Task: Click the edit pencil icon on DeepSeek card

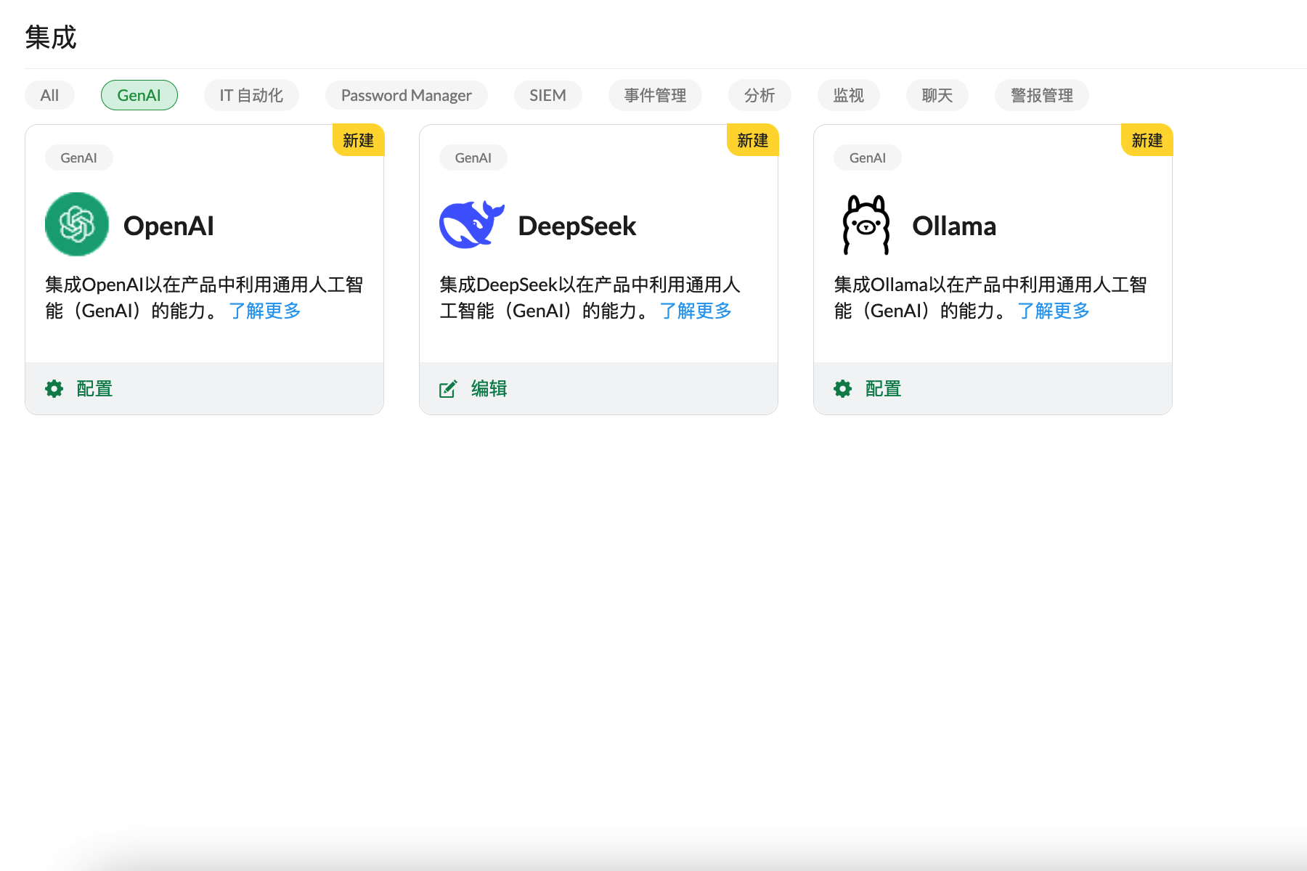Action: [x=448, y=389]
